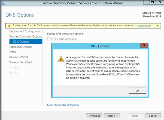Toggle the Create DNS delegation checkbox
164x120 pixels.
49,39
